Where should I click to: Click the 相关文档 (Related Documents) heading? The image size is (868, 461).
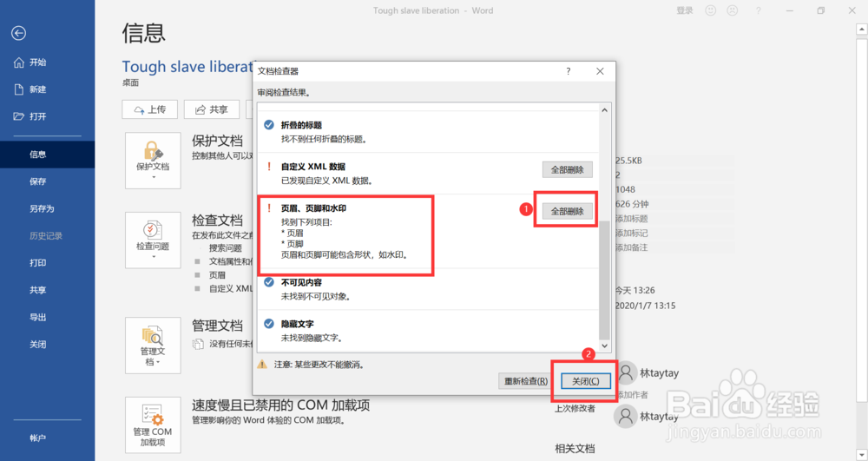[x=575, y=448]
